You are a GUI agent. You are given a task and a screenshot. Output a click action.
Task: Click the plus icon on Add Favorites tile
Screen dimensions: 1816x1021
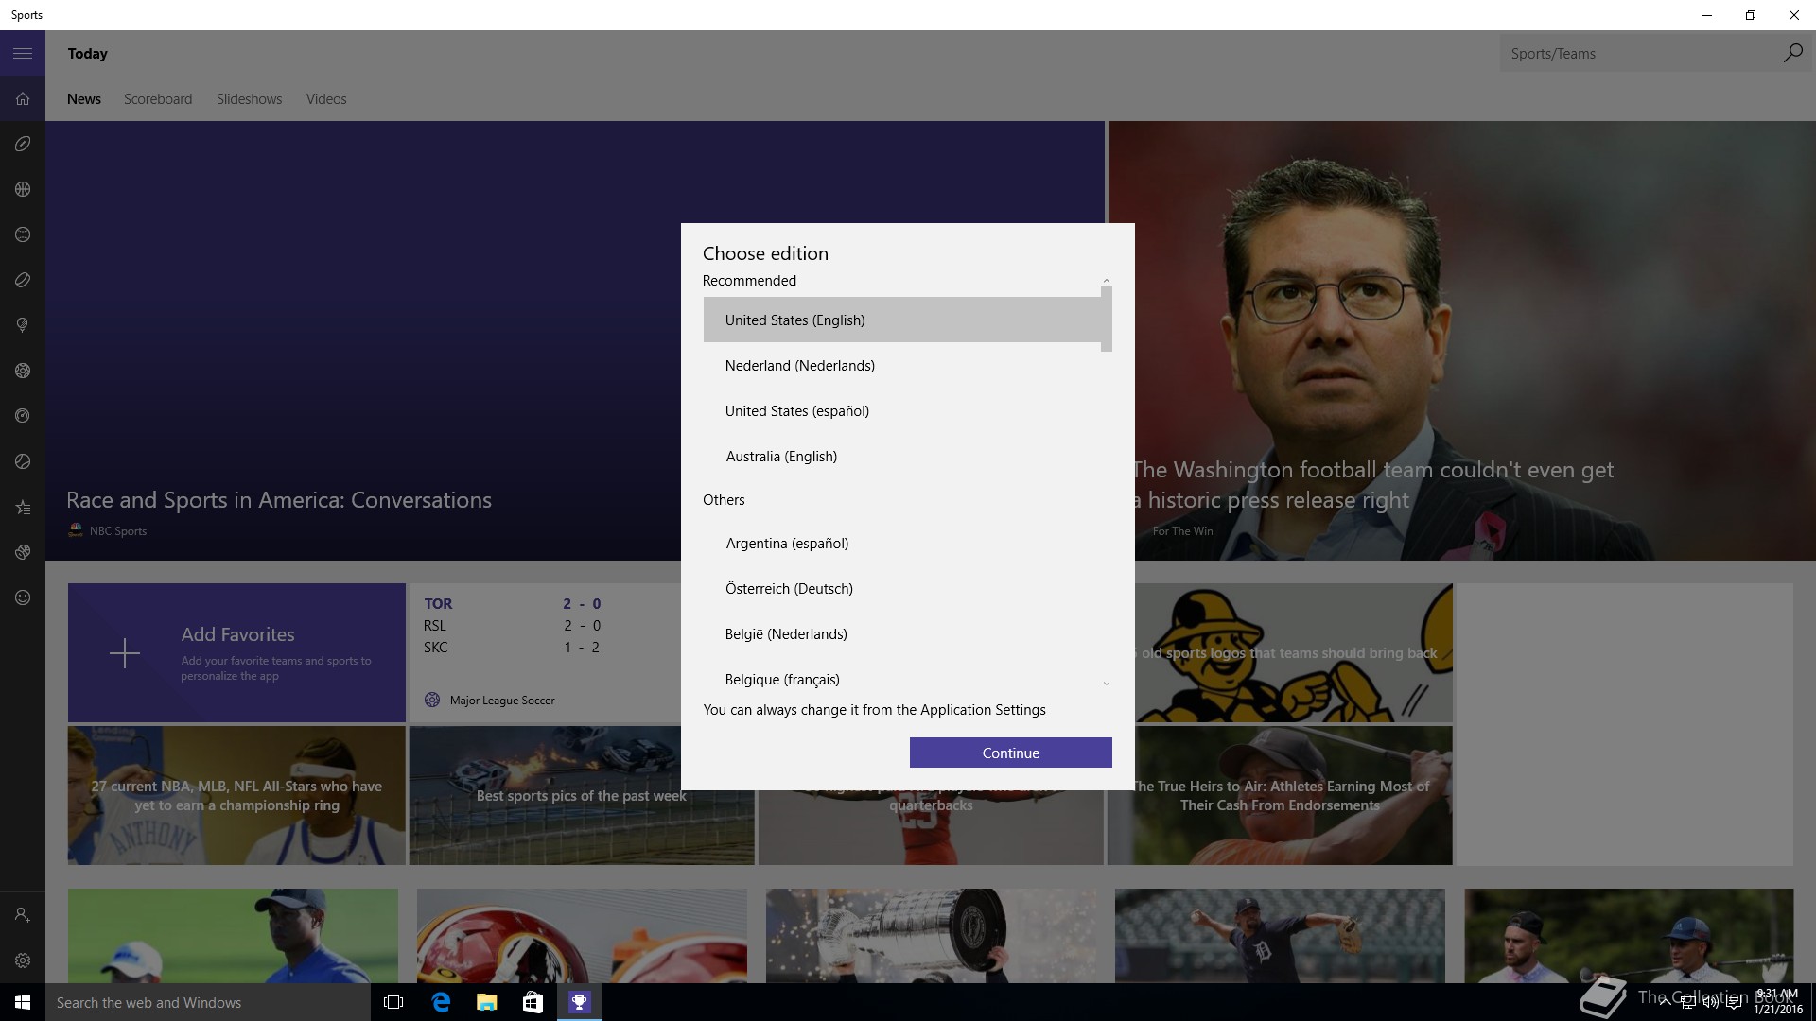[x=124, y=653]
